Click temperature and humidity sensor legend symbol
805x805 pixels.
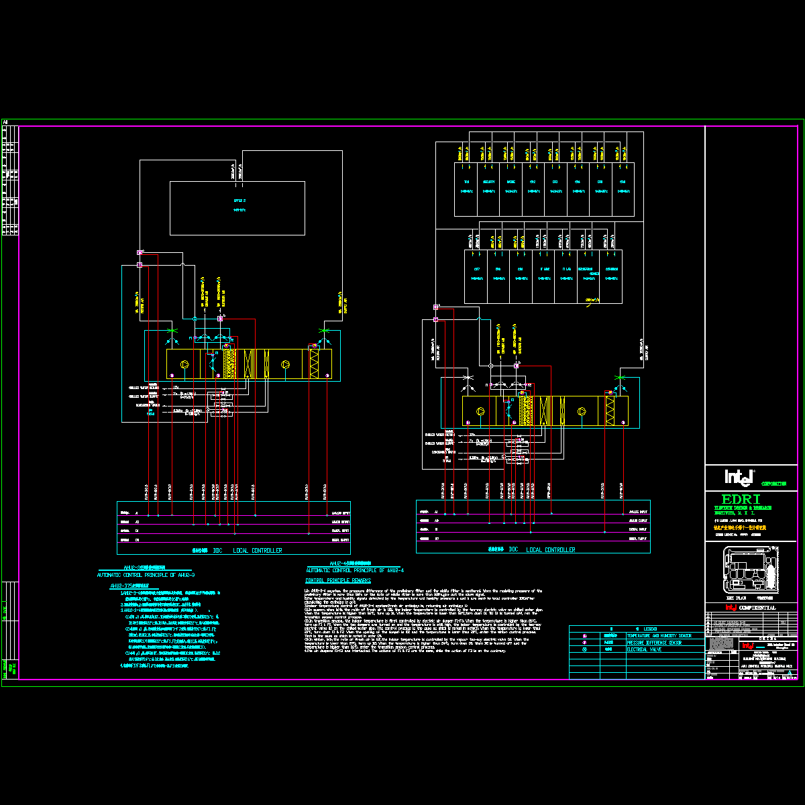point(584,635)
